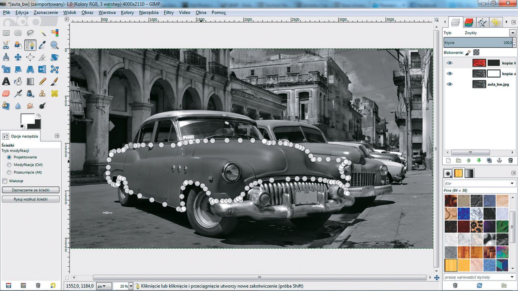Open the px unit dropdown in status bar
This screenshot has width=518, height=291.
104,286
